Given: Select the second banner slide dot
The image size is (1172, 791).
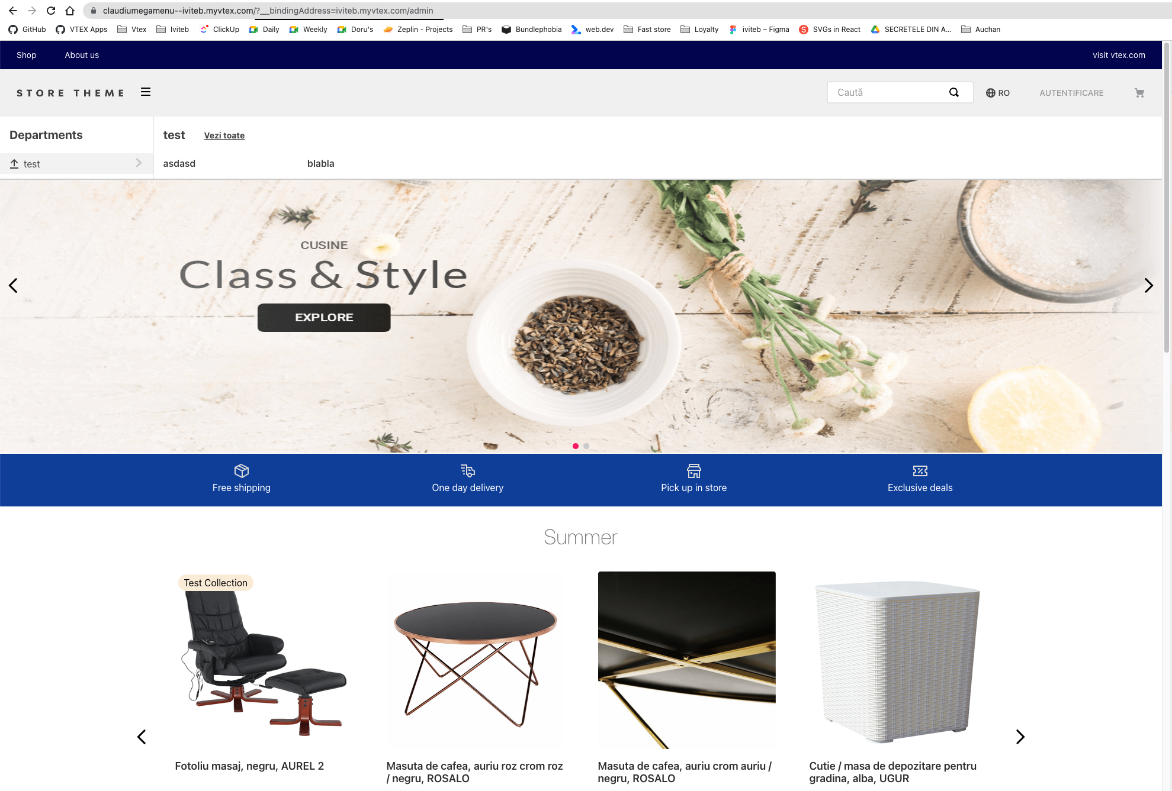Looking at the screenshot, I should tap(586, 446).
